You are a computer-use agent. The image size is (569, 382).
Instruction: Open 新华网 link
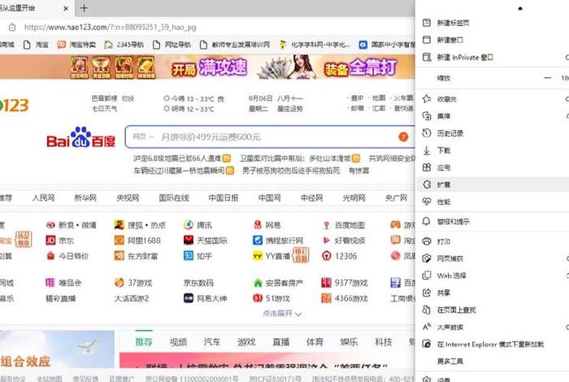[x=85, y=198]
